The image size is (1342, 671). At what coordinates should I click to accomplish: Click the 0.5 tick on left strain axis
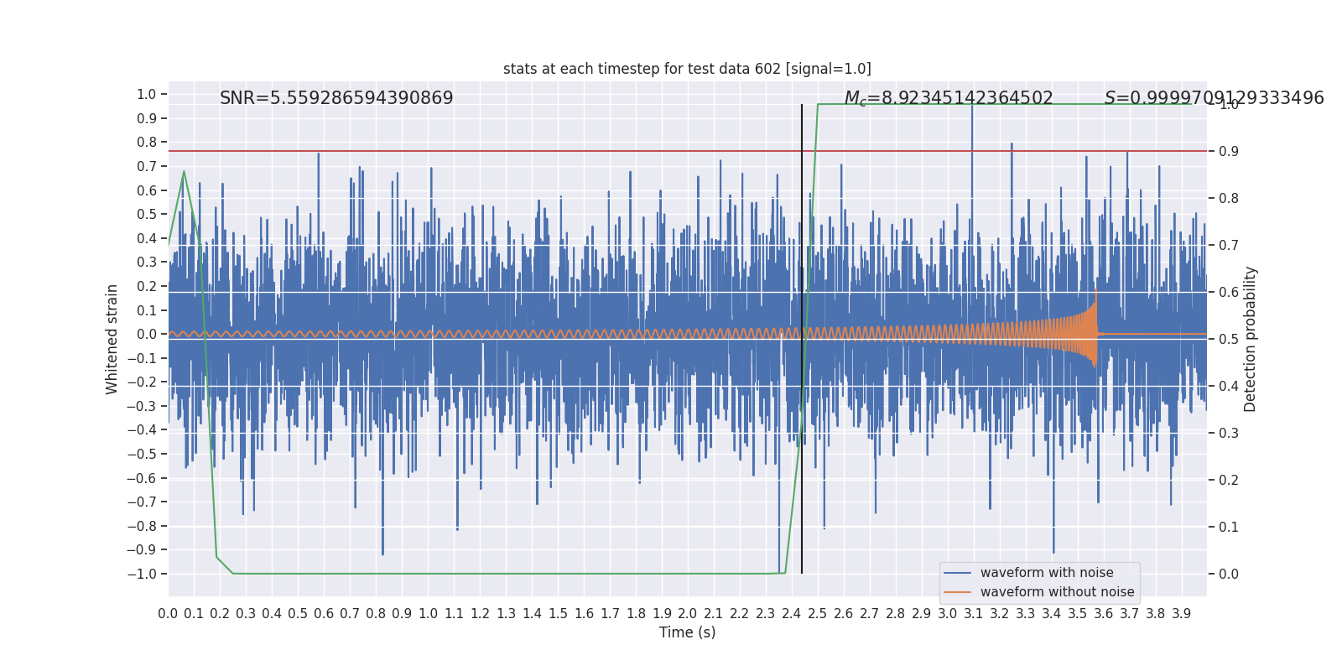pyautogui.click(x=147, y=215)
